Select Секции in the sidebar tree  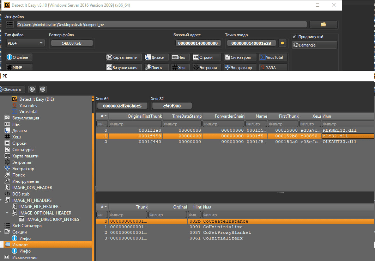coord(19,232)
